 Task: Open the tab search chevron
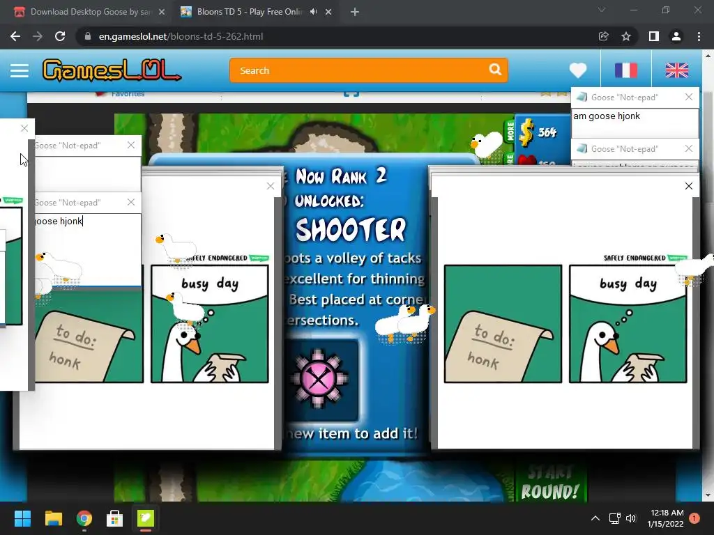[x=602, y=10]
